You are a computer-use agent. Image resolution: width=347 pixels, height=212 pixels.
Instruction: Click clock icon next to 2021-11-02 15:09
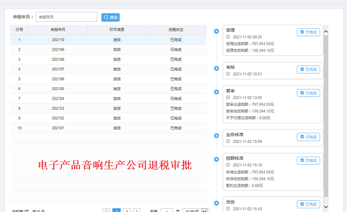click(228, 141)
